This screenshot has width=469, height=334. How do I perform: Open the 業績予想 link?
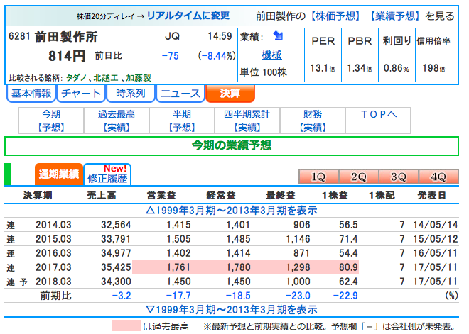pyautogui.click(x=394, y=16)
